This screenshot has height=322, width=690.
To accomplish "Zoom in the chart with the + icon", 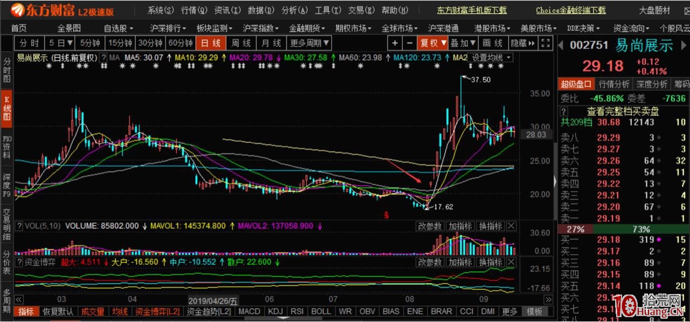I will tap(395, 43).
